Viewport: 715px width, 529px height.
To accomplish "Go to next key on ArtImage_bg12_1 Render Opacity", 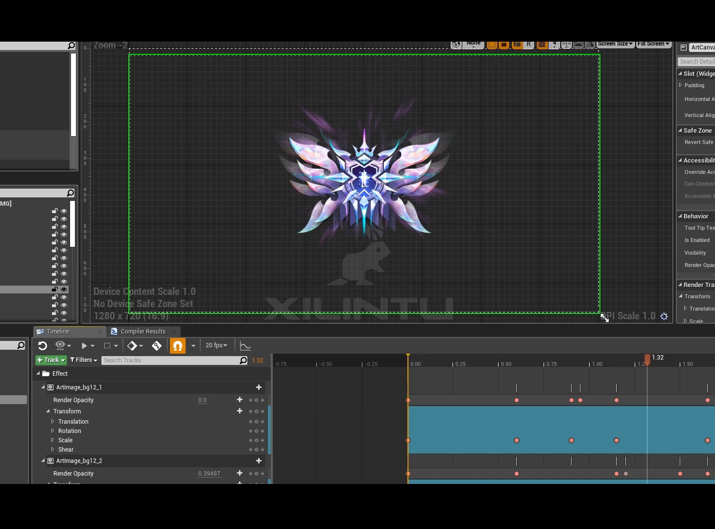I will pyautogui.click(x=262, y=400).
